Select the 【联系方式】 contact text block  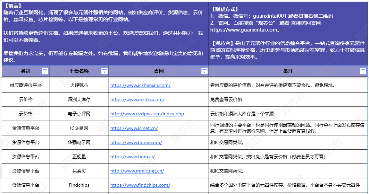click(x=288, y=33)
